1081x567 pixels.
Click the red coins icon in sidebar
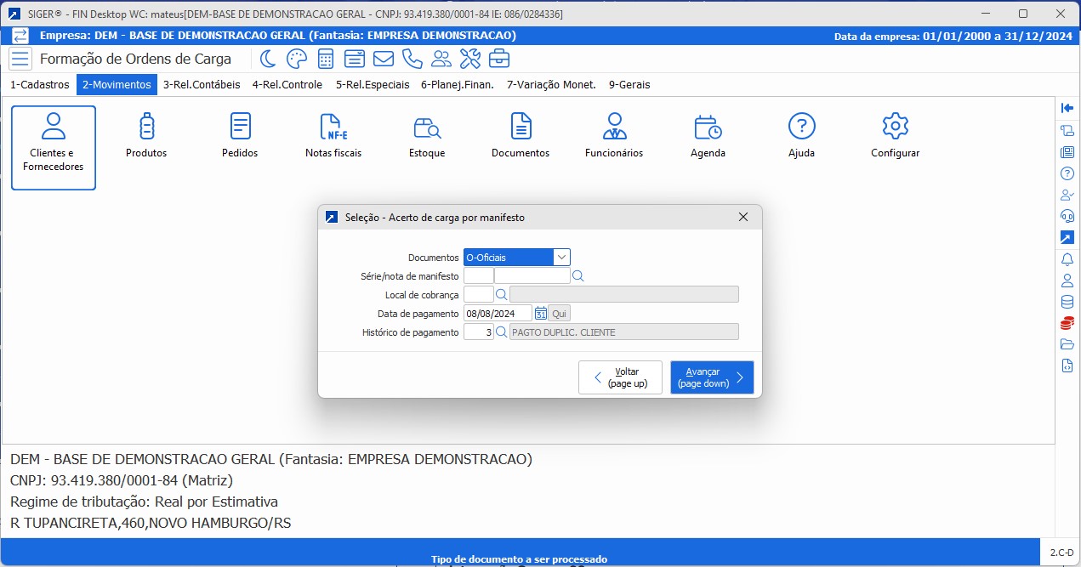[1067, 323]
